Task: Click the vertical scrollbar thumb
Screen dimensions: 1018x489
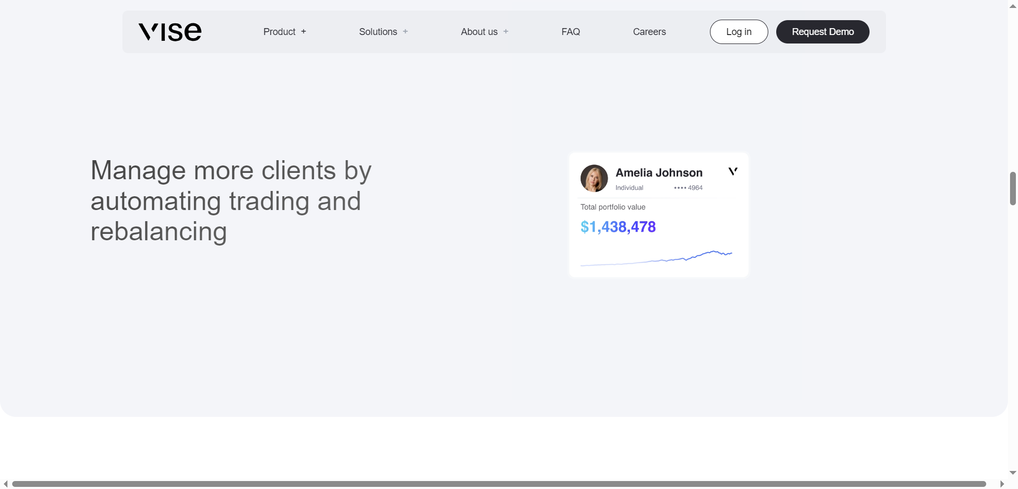Action: 1013,188
